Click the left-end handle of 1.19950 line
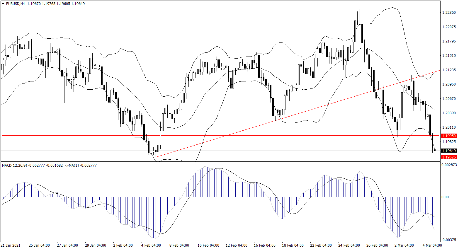Viewport: 459px width, 249px height. point(2,135)
